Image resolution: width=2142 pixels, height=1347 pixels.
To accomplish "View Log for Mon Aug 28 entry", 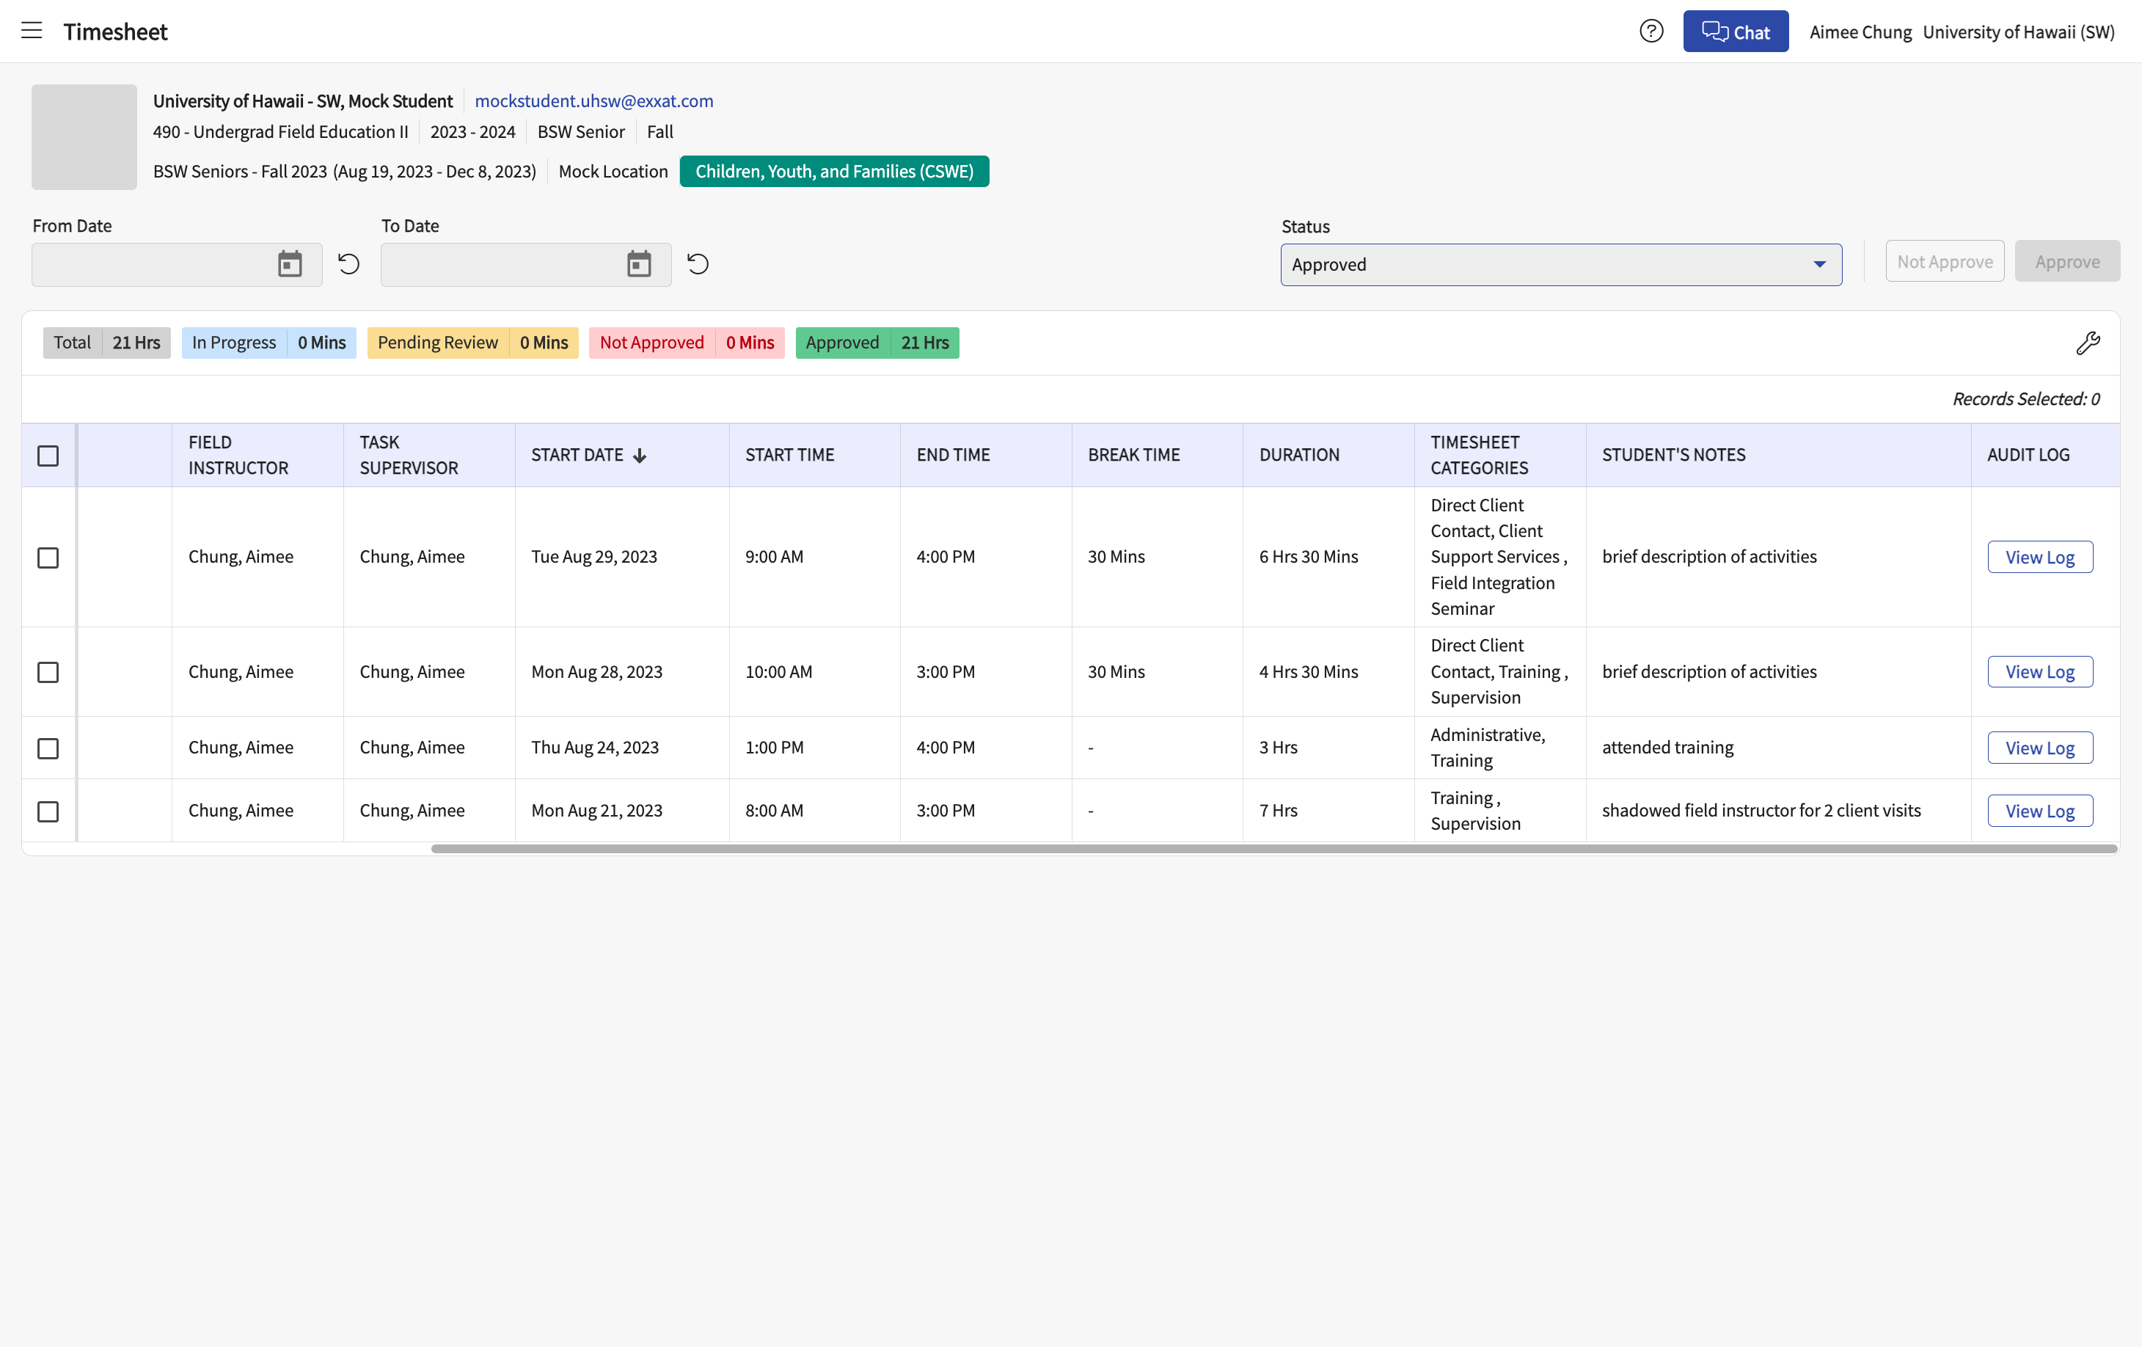I will click(2040, 672).
